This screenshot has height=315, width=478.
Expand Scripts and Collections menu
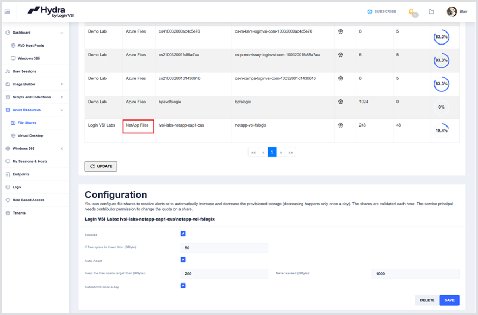(x=61, y=97)
